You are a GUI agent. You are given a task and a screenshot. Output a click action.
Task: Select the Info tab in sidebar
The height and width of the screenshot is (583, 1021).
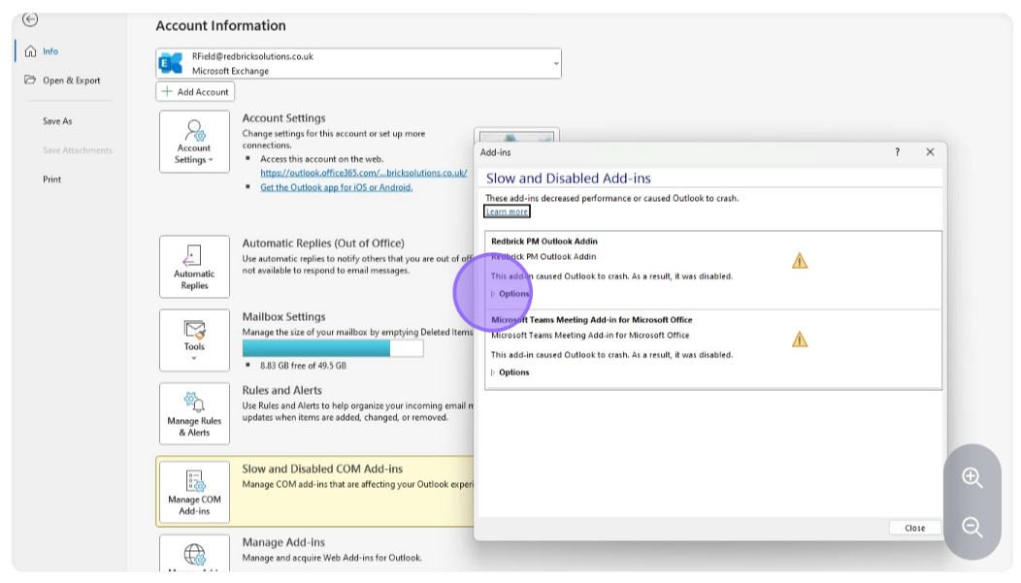click(49, 51)
